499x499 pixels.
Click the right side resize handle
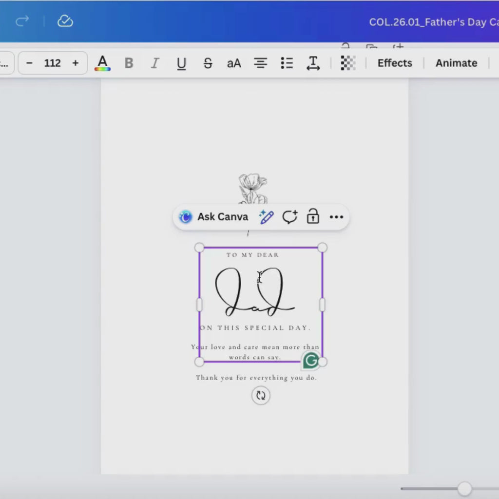[323, 305]
